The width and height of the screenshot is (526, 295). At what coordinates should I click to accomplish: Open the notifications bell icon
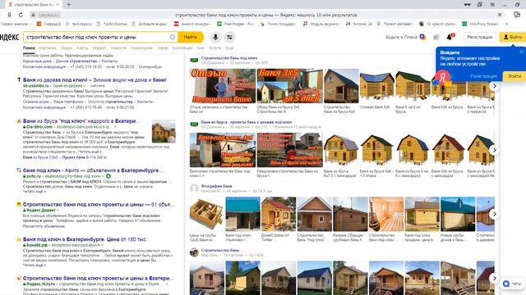[450, 37]
